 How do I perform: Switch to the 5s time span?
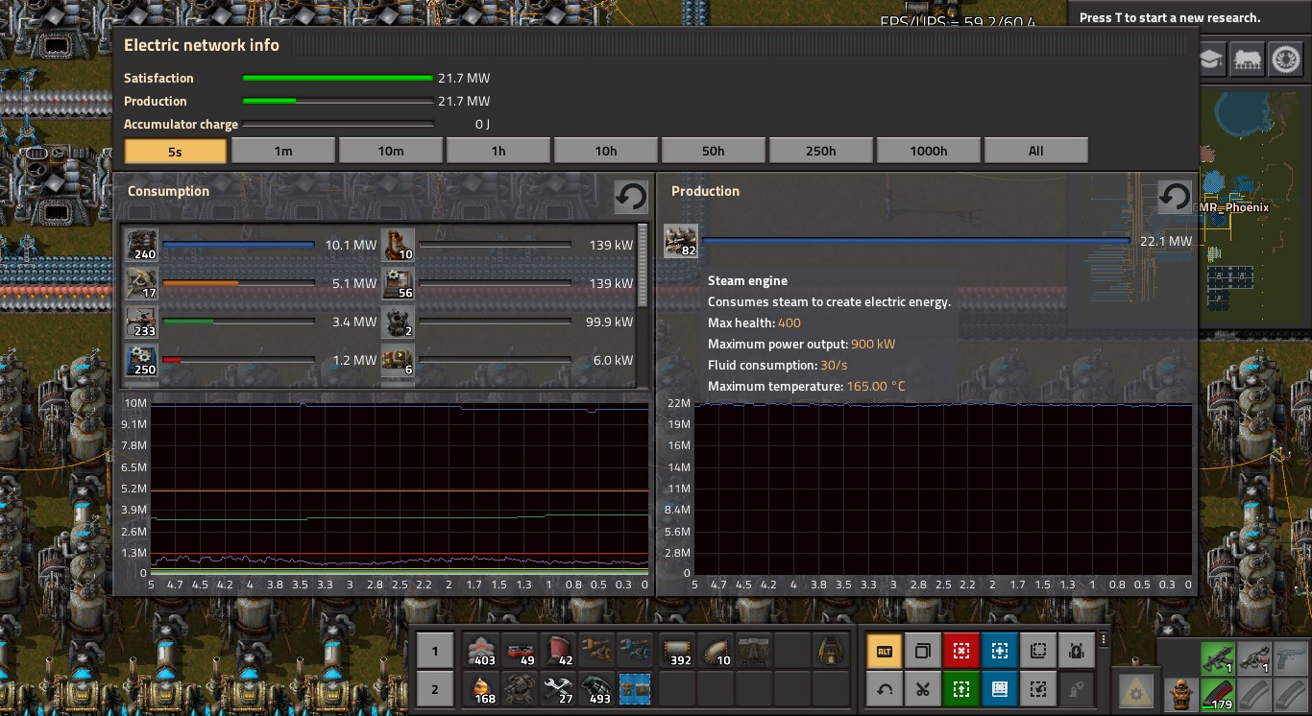coord(176,151)
